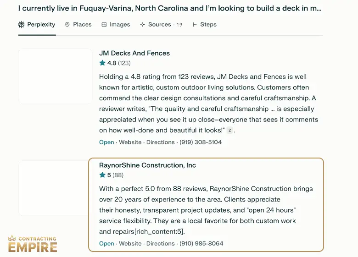358x257 pixels.
Task: Open the Sources tab
Action: (x=161, y=25)
